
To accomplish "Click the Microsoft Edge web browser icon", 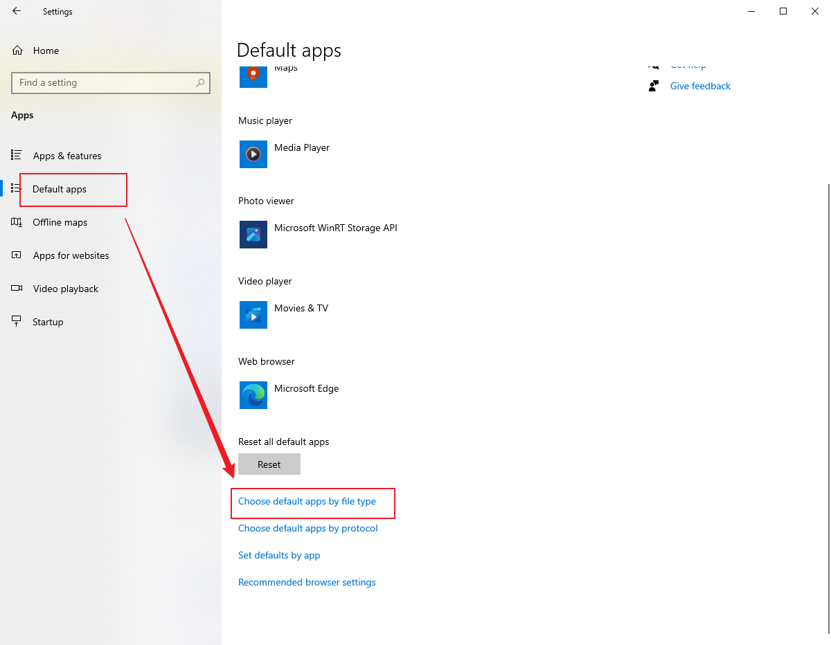I will (253, 395).
